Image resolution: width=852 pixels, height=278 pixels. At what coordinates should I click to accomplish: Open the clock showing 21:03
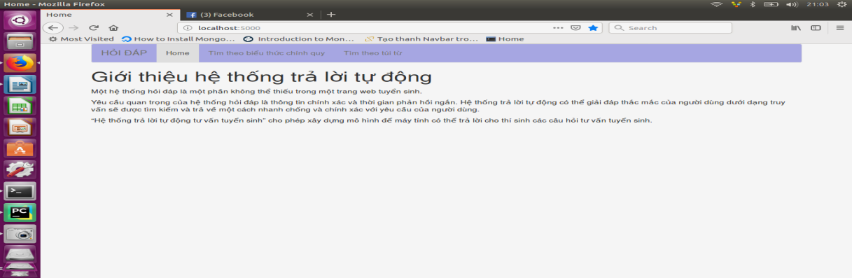(x=817, y=4)
